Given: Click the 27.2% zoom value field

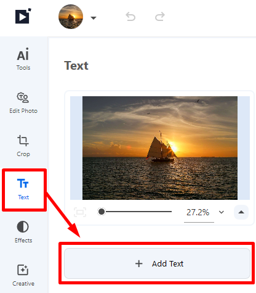Looking at the screenshot, I should pyautogui.click(x=199, y=212).
